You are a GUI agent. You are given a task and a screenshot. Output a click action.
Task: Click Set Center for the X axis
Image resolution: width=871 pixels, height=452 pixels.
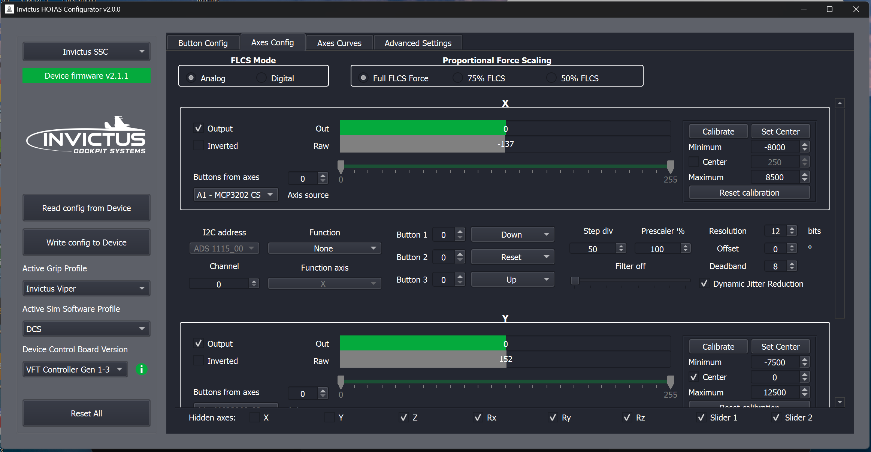click(780, 132)
